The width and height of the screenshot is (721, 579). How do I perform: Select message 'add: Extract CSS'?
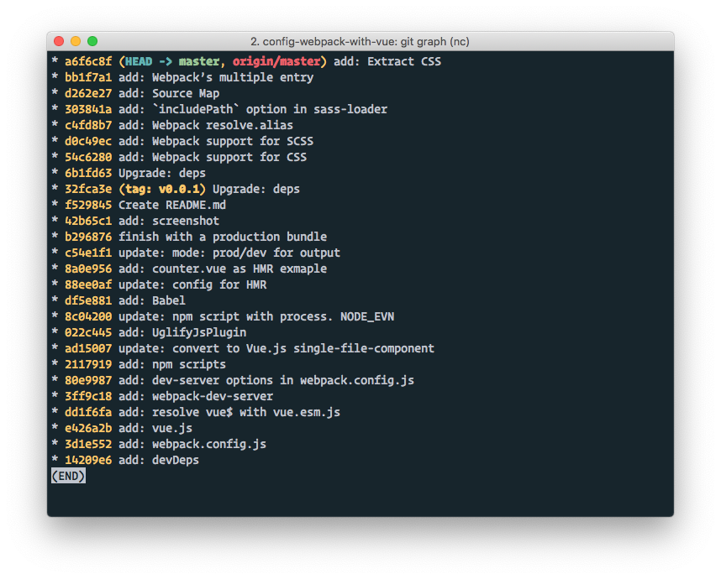pos(387,61)
